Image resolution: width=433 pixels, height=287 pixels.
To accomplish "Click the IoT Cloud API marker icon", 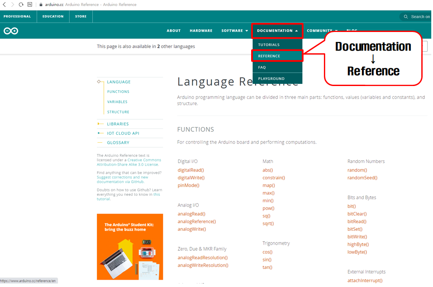I will (x=100, y=133).
